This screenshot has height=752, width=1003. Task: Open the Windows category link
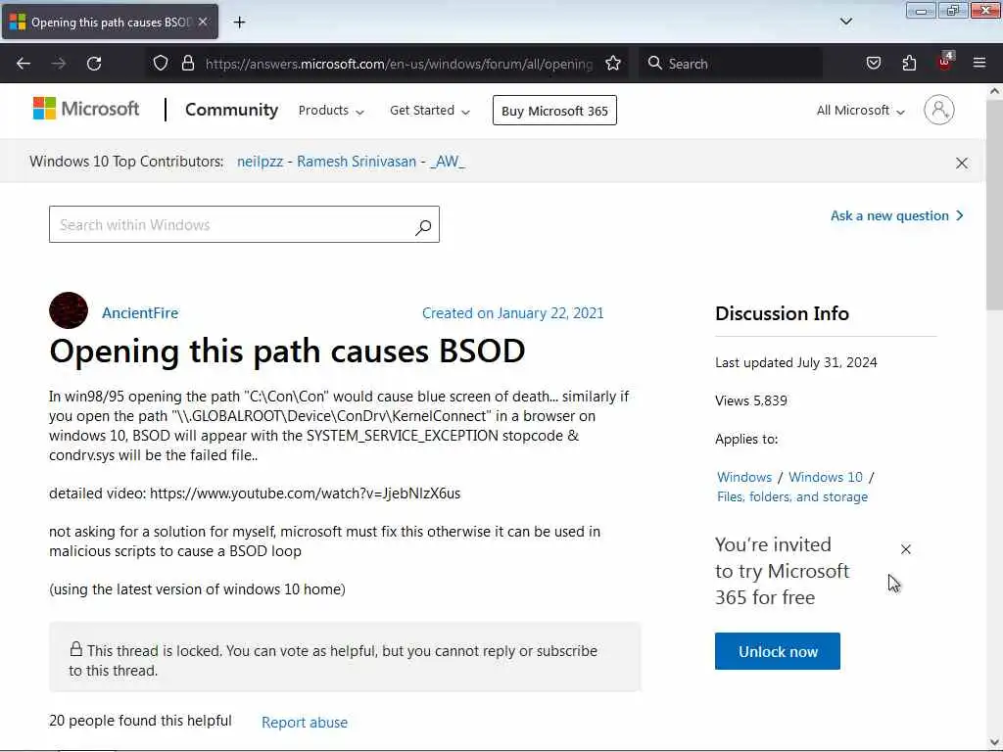[744, 477]
